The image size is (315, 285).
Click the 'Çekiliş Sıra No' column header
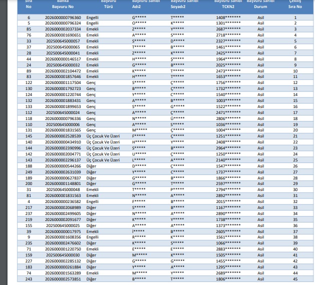[x=295, y=5]
